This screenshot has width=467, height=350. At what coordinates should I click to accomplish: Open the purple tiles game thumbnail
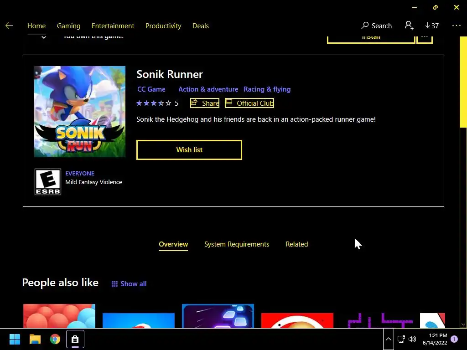(x=218, y=316)
